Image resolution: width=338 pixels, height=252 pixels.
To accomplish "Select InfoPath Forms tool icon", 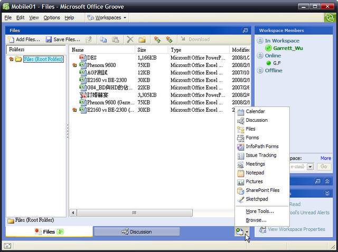I will (x=241, y=147).
